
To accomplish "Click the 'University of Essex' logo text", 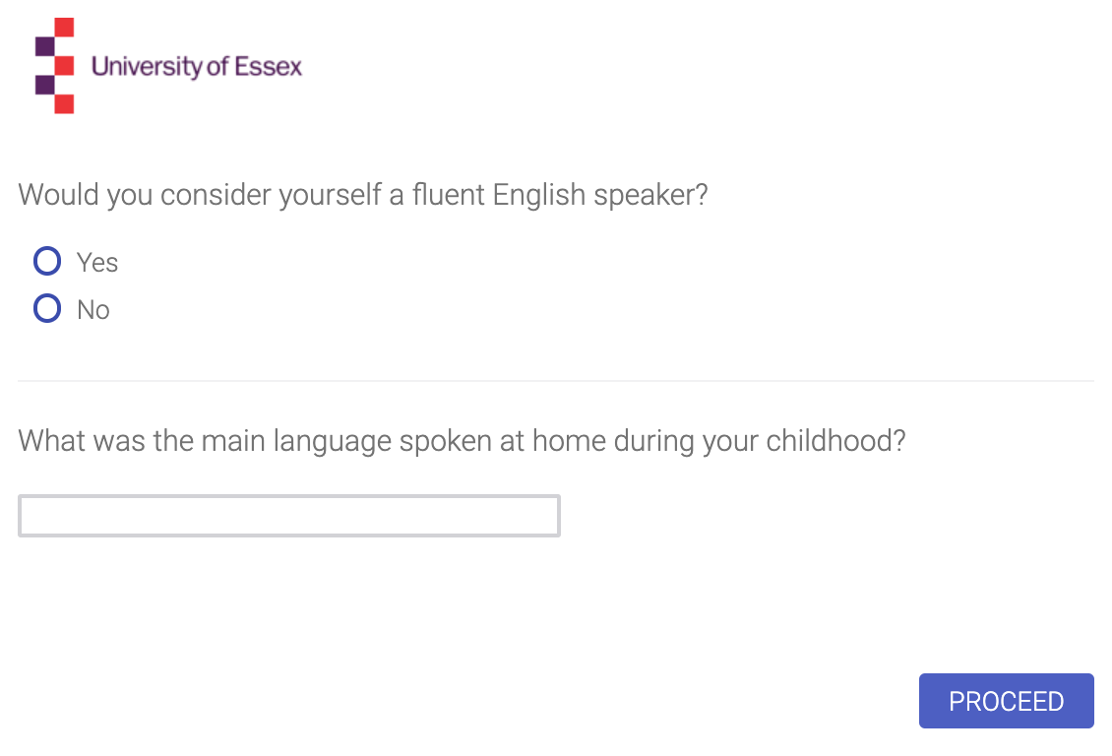I will click(197, 67).
